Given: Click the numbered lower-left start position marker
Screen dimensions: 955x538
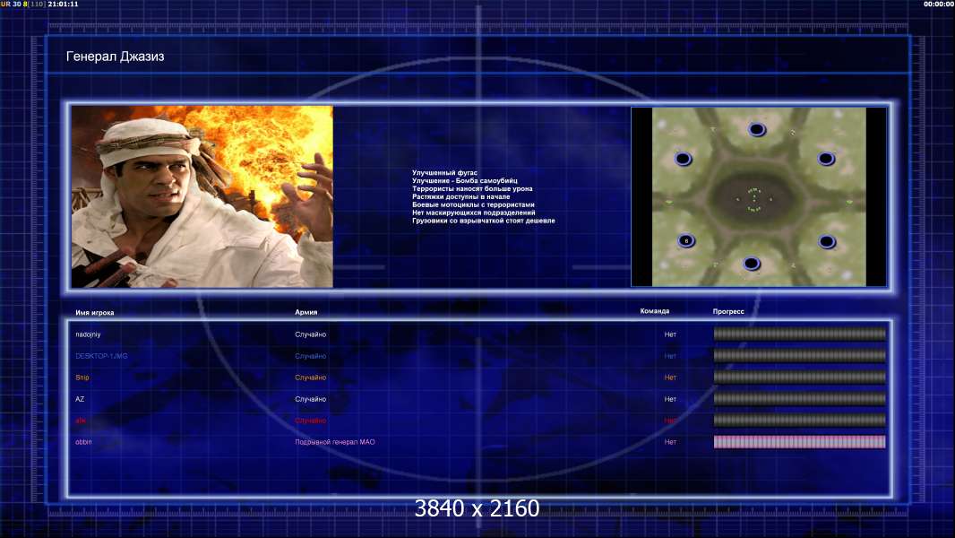Looking at the screenshot, I should click(686, 240).
